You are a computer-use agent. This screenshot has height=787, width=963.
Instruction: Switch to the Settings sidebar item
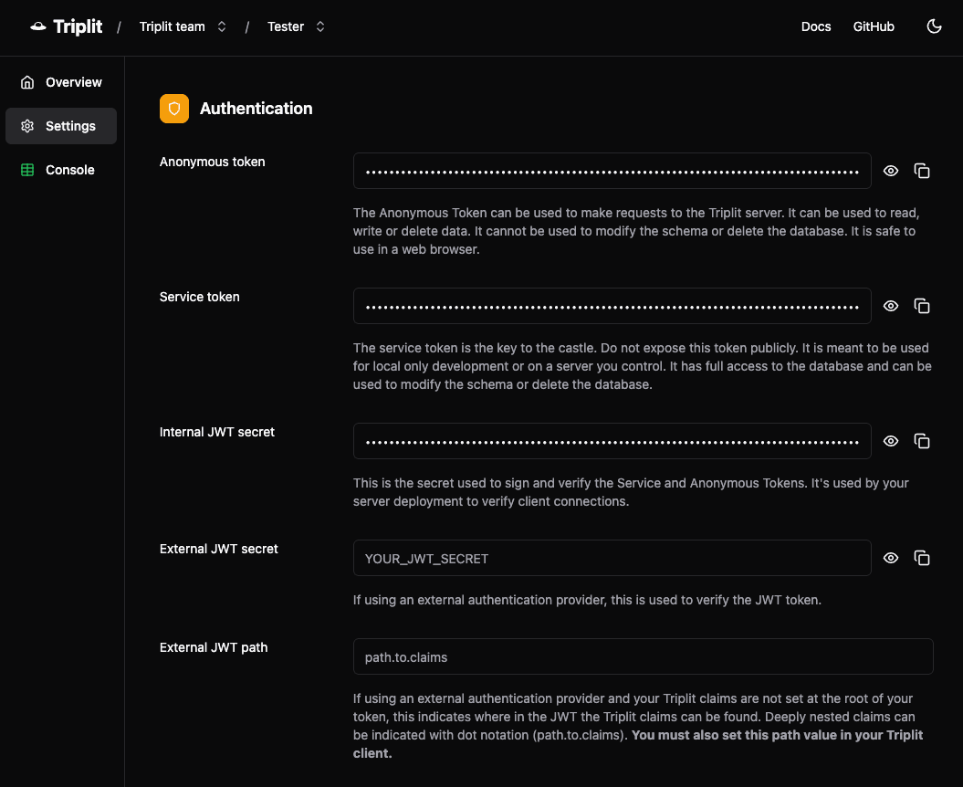pyautogui.click(x=70, y=125)
